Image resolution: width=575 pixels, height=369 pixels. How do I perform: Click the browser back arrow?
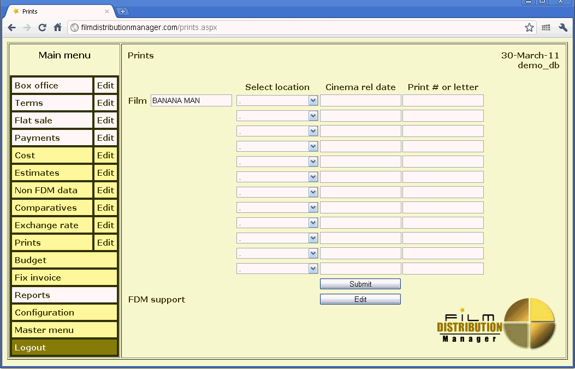click(11, 27)
